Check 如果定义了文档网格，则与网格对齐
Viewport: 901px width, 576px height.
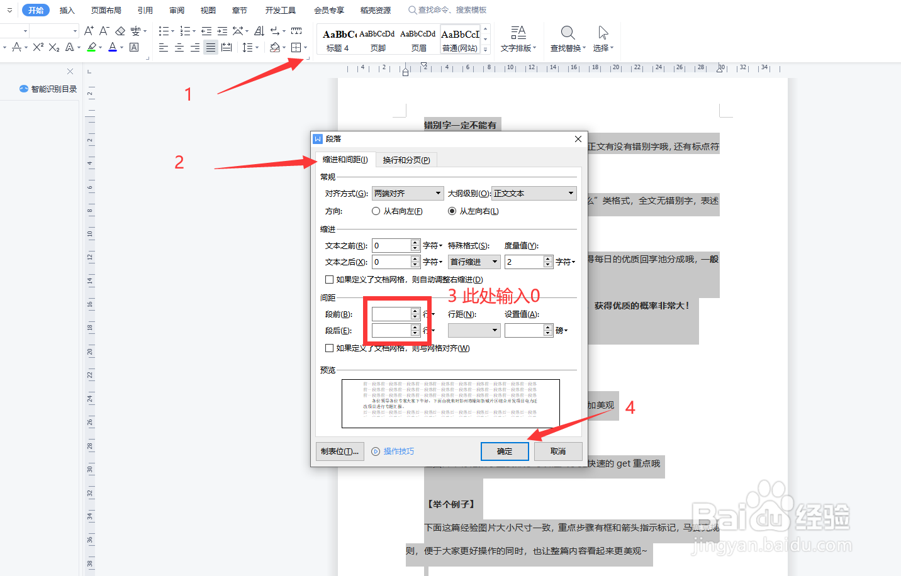coord(330,348)
